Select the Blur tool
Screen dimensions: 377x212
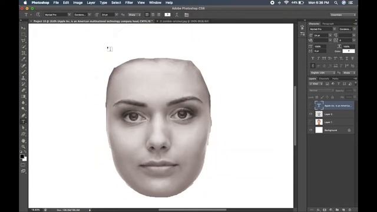[24, 103]
